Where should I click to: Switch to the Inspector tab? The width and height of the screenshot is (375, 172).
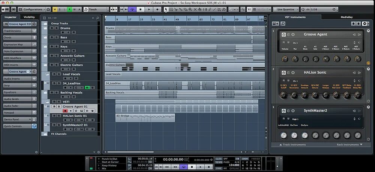click(10, 17)
